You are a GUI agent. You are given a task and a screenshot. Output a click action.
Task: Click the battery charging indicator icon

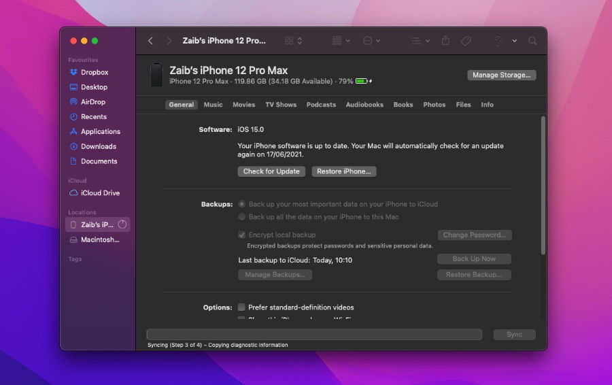click(363, 81)
